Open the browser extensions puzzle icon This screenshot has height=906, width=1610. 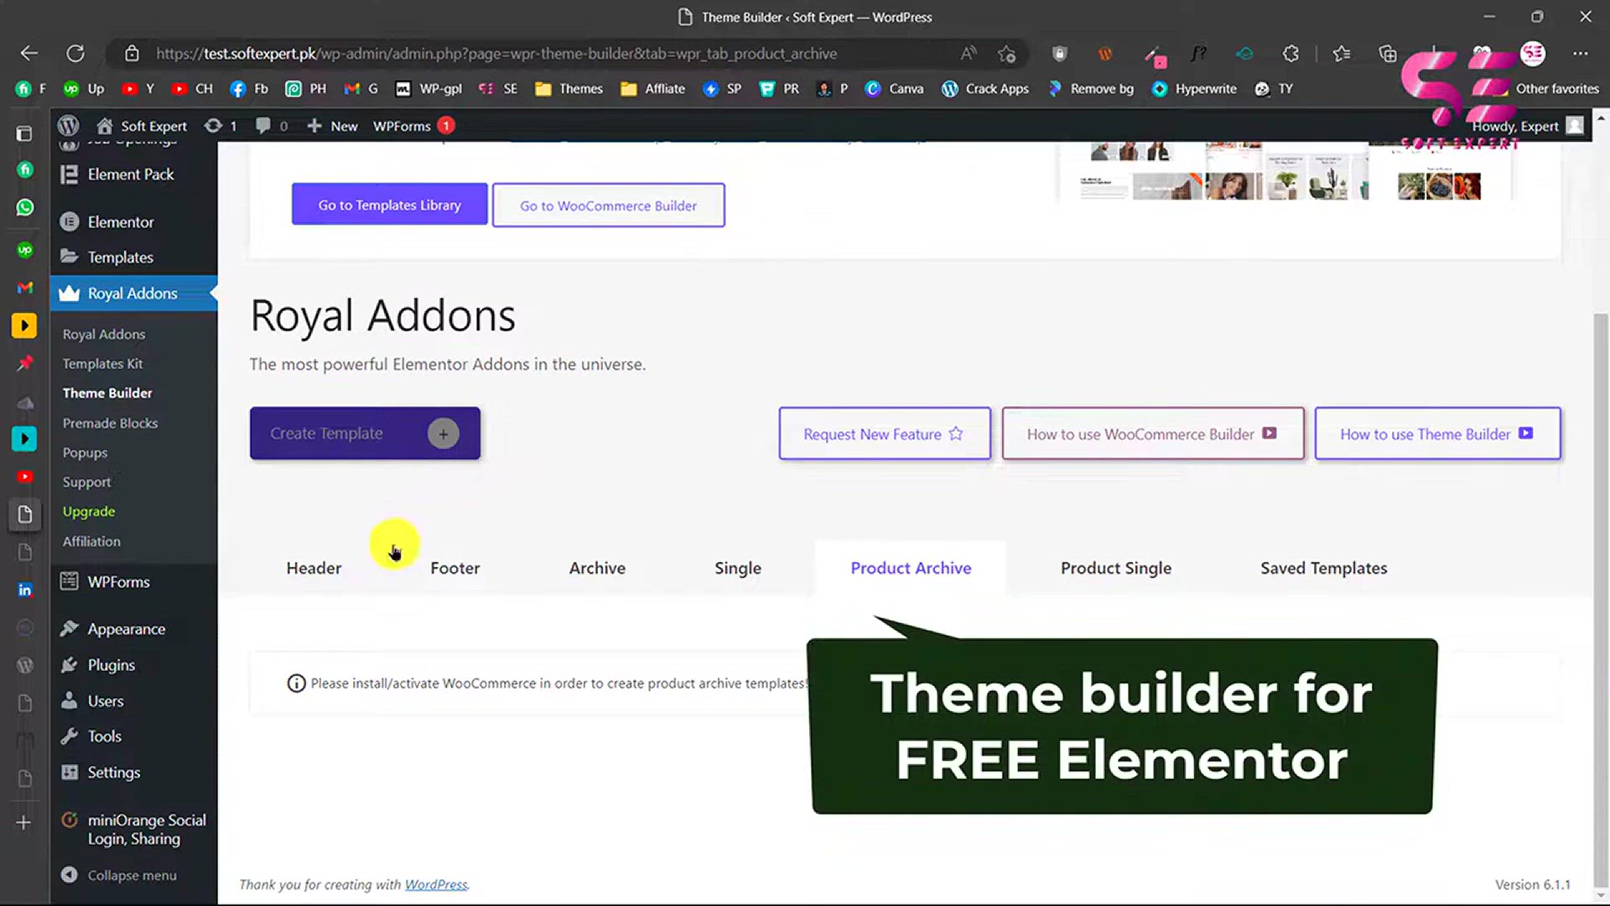[x=1291, y=54]
